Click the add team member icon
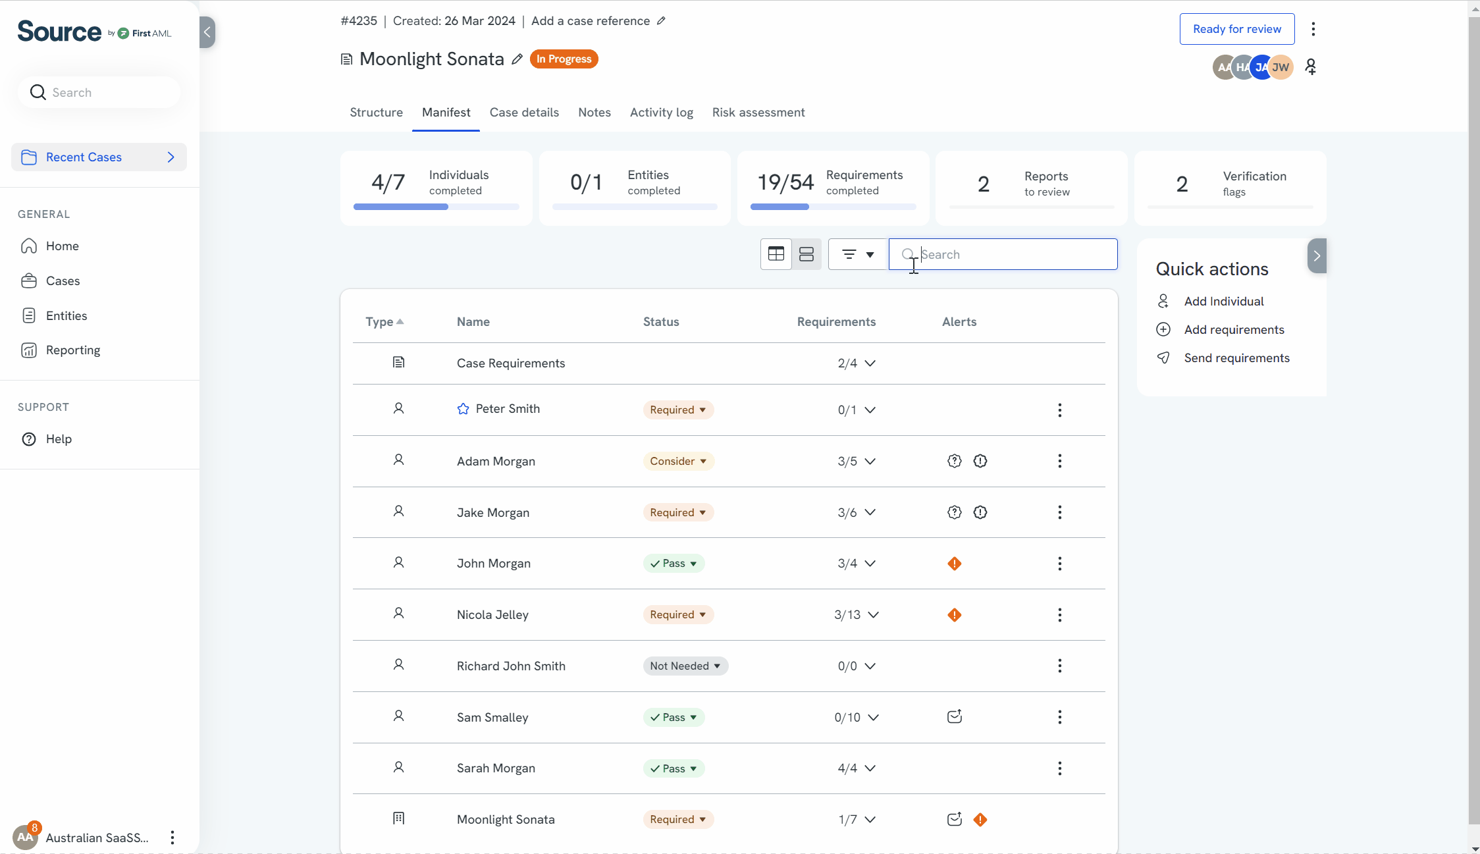The height and width of the screenshot is (854, 1480). pyautogui.click(x=1311, y=67)
